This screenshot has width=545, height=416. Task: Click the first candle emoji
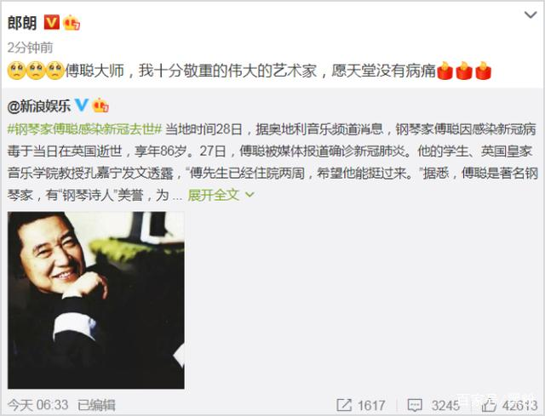pos(445,71)
